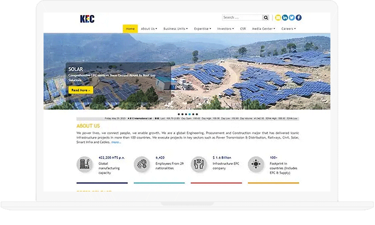This screenshot has height=225, width=375.
Task: Open the 'more..' link in About Us
Action: coord(116,142)
